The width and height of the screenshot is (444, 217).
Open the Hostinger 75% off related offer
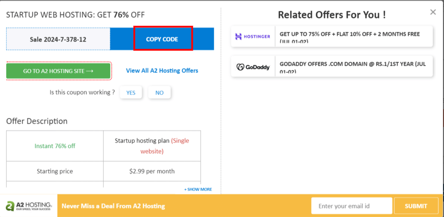coord(353,36)
